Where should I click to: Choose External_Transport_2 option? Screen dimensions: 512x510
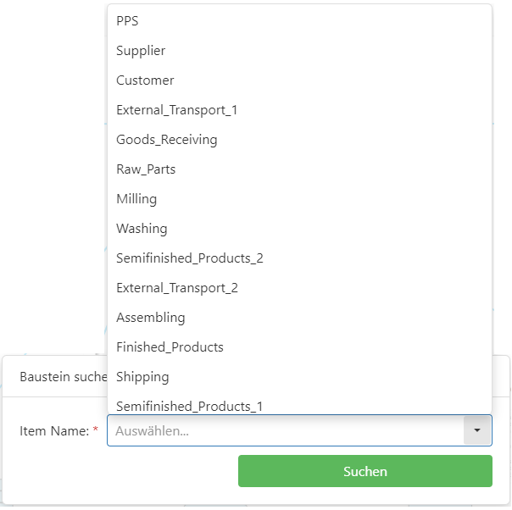177,288
